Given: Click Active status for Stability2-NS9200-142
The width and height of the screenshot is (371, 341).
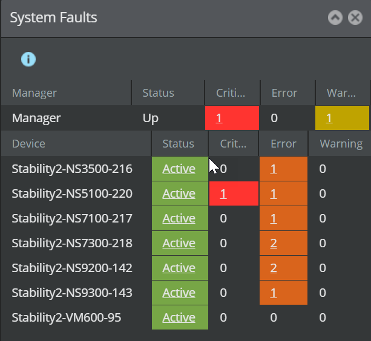Looking at the screenshot, I should click(179, 268).
